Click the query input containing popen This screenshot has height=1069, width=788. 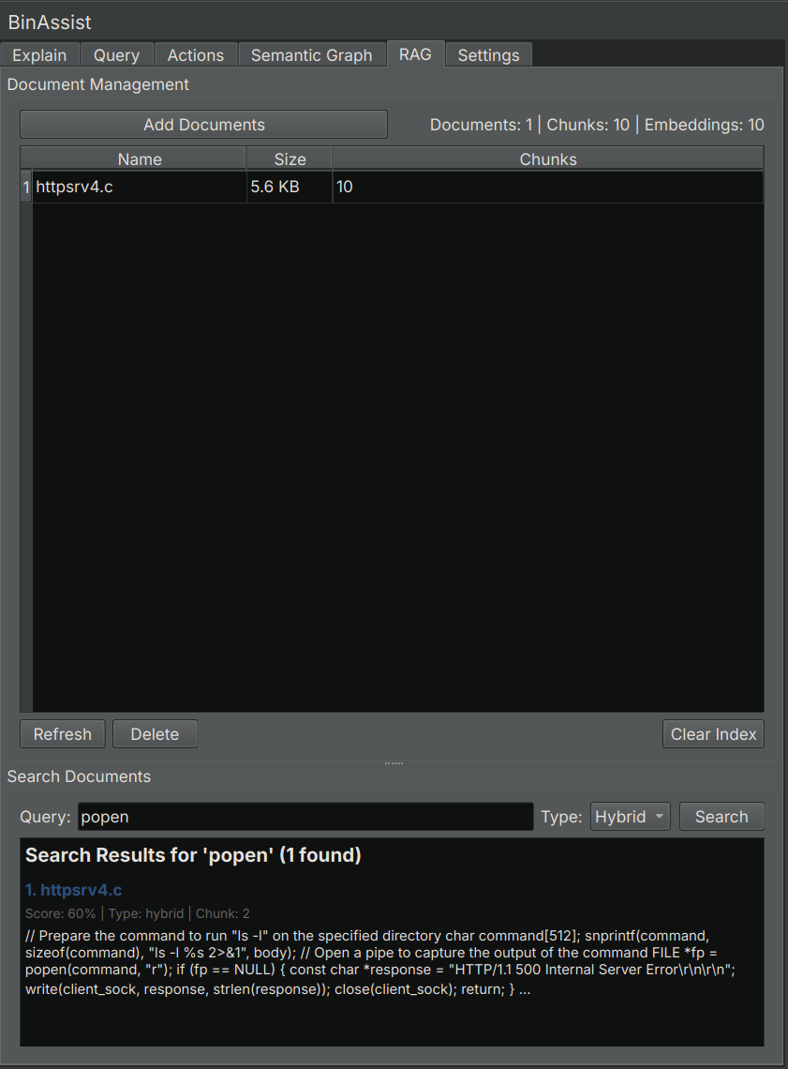305,816
